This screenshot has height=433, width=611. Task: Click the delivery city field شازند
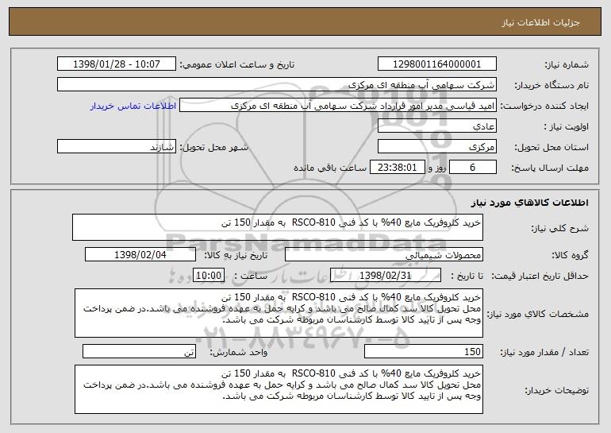117,147
